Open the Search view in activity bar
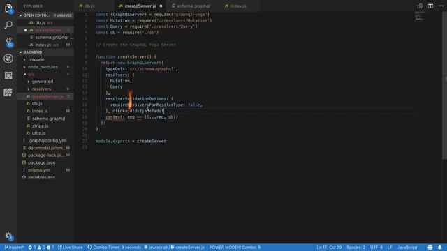This screenshot has width=447, height=251. pyautogui.click(x=8, y=25)
